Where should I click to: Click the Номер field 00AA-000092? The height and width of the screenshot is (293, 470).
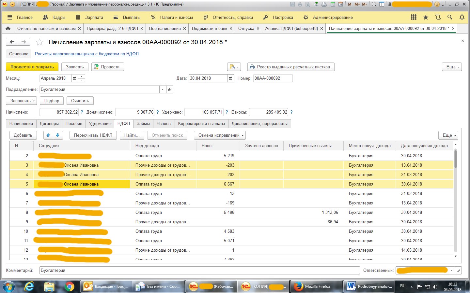[x=273, y=78]
